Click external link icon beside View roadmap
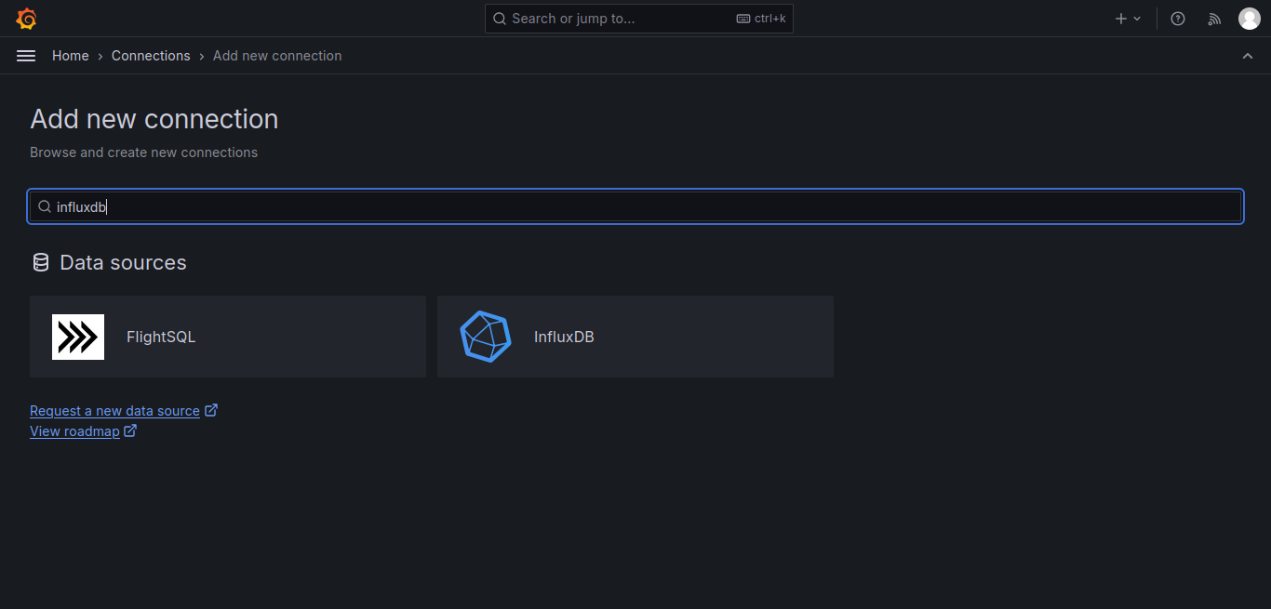 (130, 430)
